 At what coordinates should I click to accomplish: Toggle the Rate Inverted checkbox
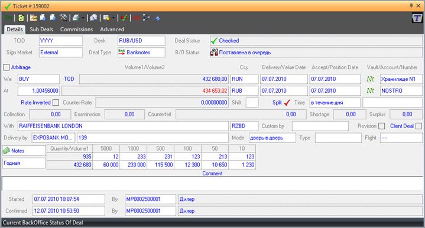56,102
